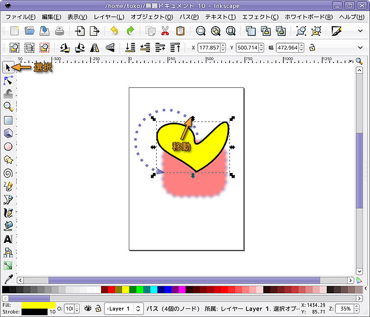Viewport: 370px width, 317px height.
Task: Select the Spiral tool
Action: 8,173
